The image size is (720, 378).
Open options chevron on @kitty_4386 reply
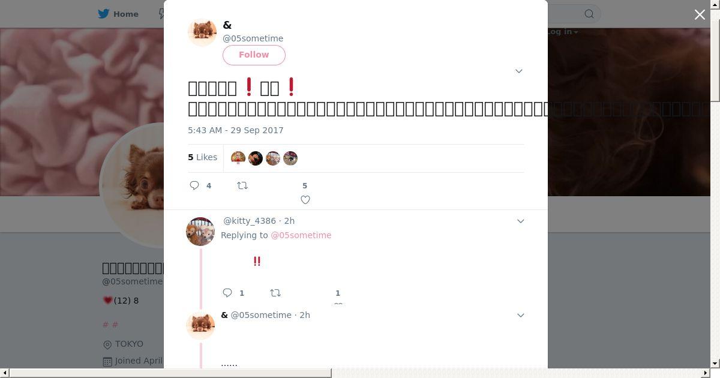521,221
